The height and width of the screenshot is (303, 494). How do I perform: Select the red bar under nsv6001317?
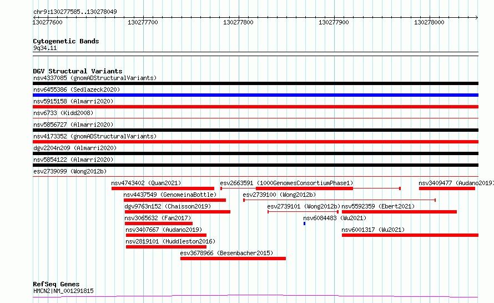coord(410,235)
